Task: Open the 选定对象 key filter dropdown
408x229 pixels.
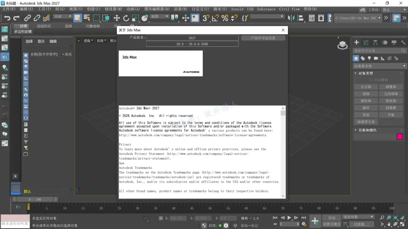Action: click(358, 217)
